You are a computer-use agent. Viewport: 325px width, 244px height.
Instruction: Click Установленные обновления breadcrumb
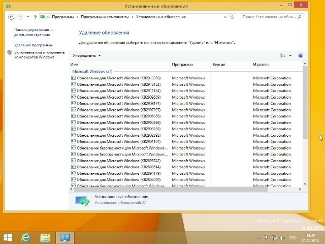[160, 17]
